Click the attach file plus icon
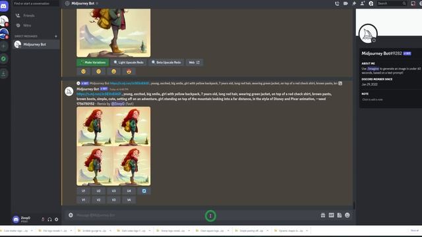The width and height of the screenshot is (422, 237). [71, 215]
